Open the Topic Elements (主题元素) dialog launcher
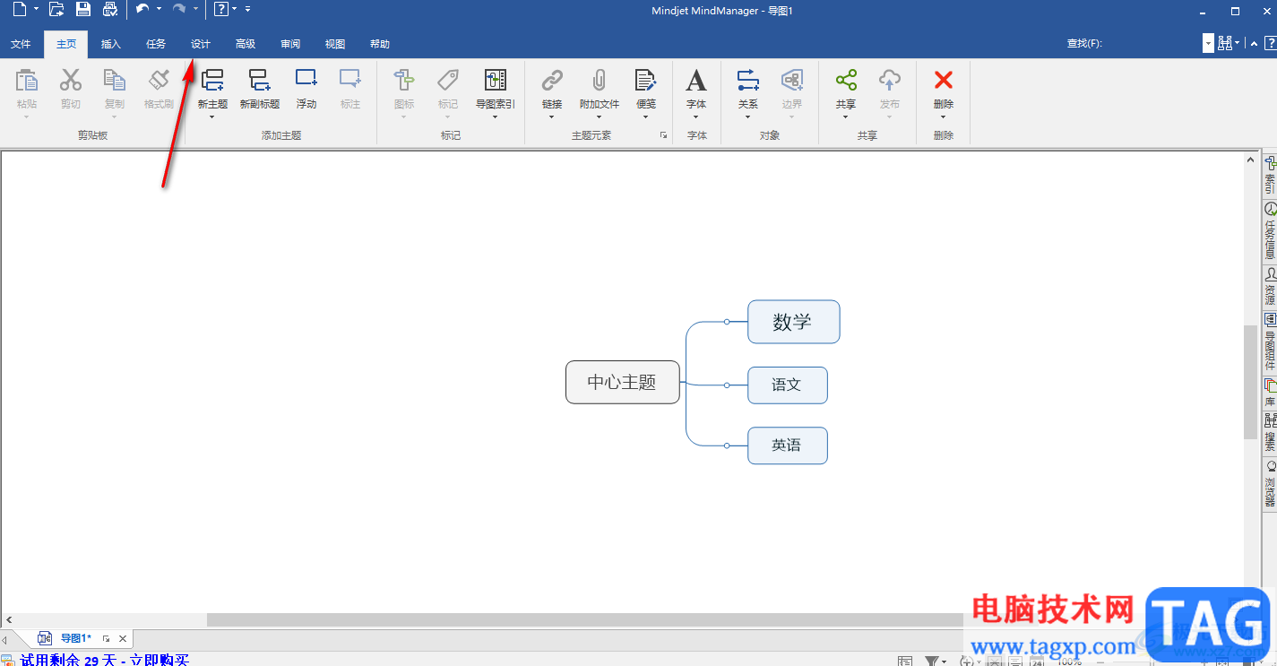This screenshot has width=1277, height=666. (664, 135)
